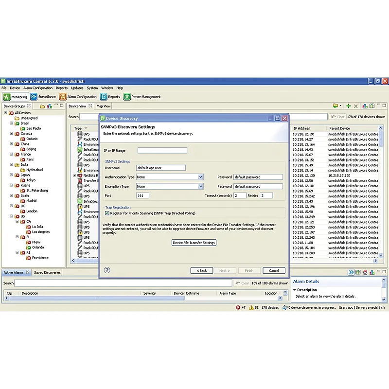Screen dimensions: 389x389
Task: Click the Port field
Action: tap(142, 195)
